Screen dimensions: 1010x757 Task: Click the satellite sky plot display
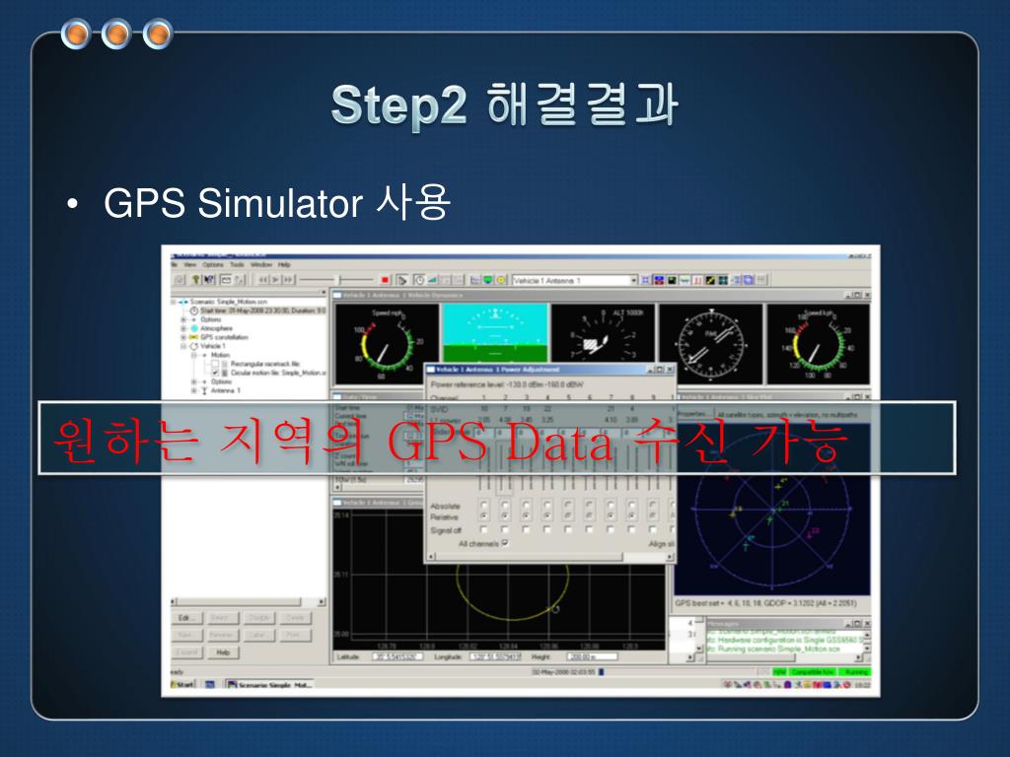(x=772, y=509)
